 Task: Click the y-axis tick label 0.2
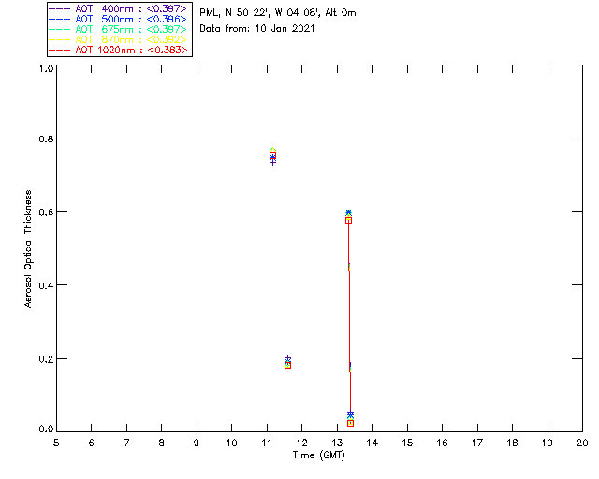point(46,359)
